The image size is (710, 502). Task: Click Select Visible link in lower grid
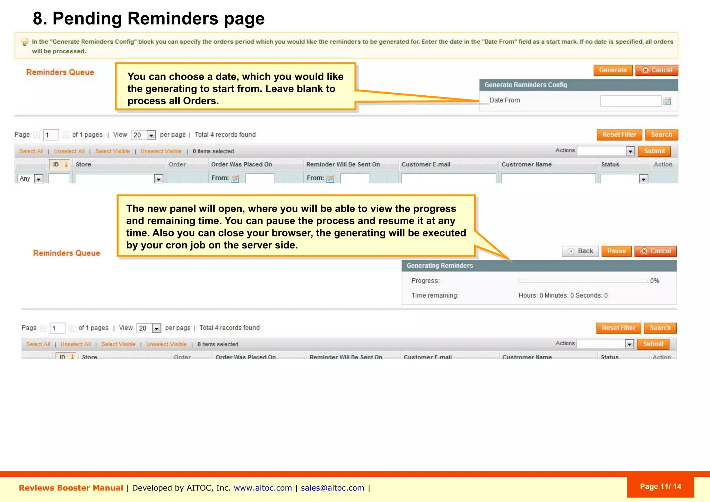click(x=118, y=344)
